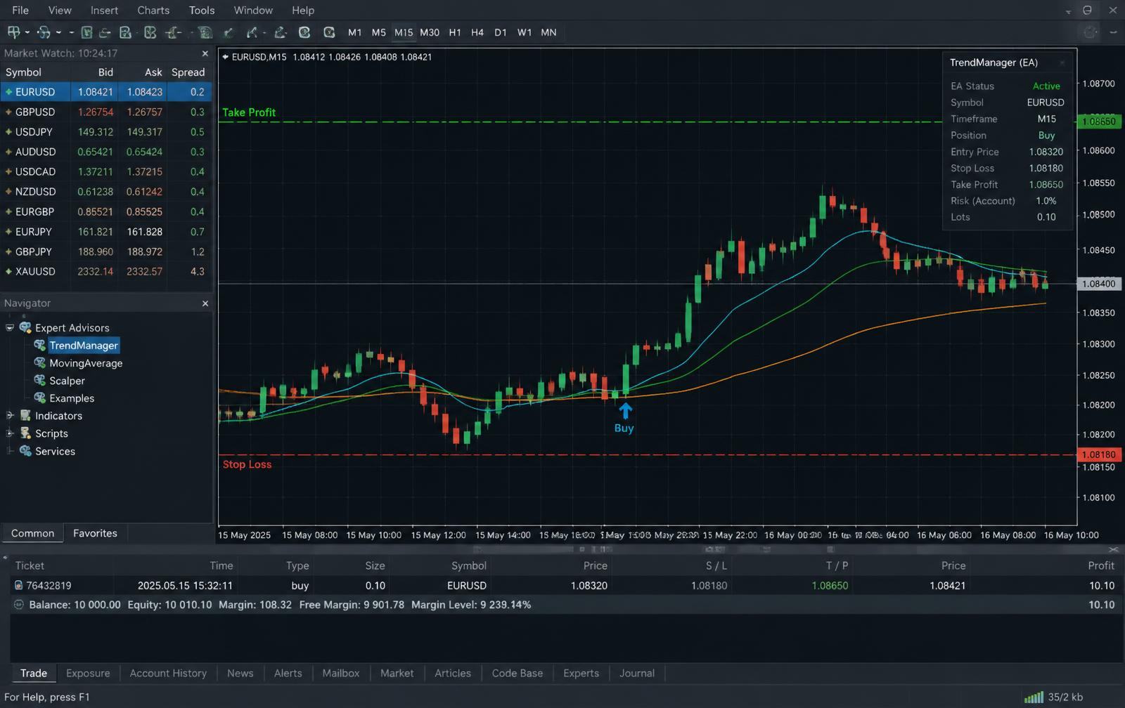Viewport: 1125px width, 708px height.
Task: Click the Indicators folder icon in Navigator
Action: 25,415
